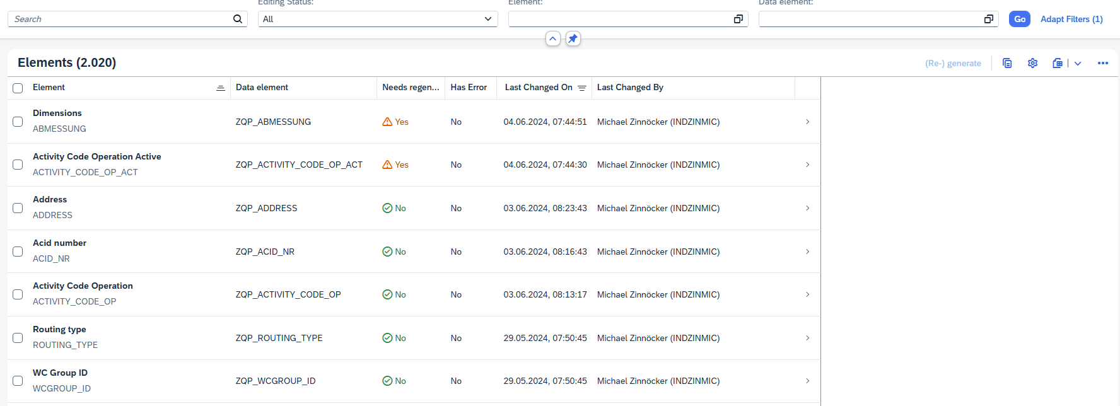Export table to spreadsheet
The width and height of the screenshot is (1120, 406).
[1058, 63]
